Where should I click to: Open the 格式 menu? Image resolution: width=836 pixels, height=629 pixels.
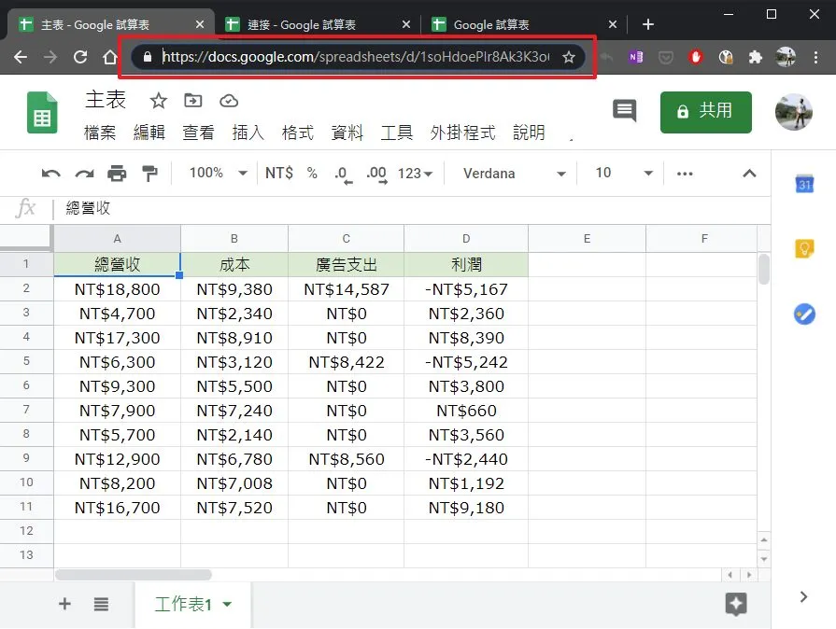pyautogui.click(x=298, y=133)
